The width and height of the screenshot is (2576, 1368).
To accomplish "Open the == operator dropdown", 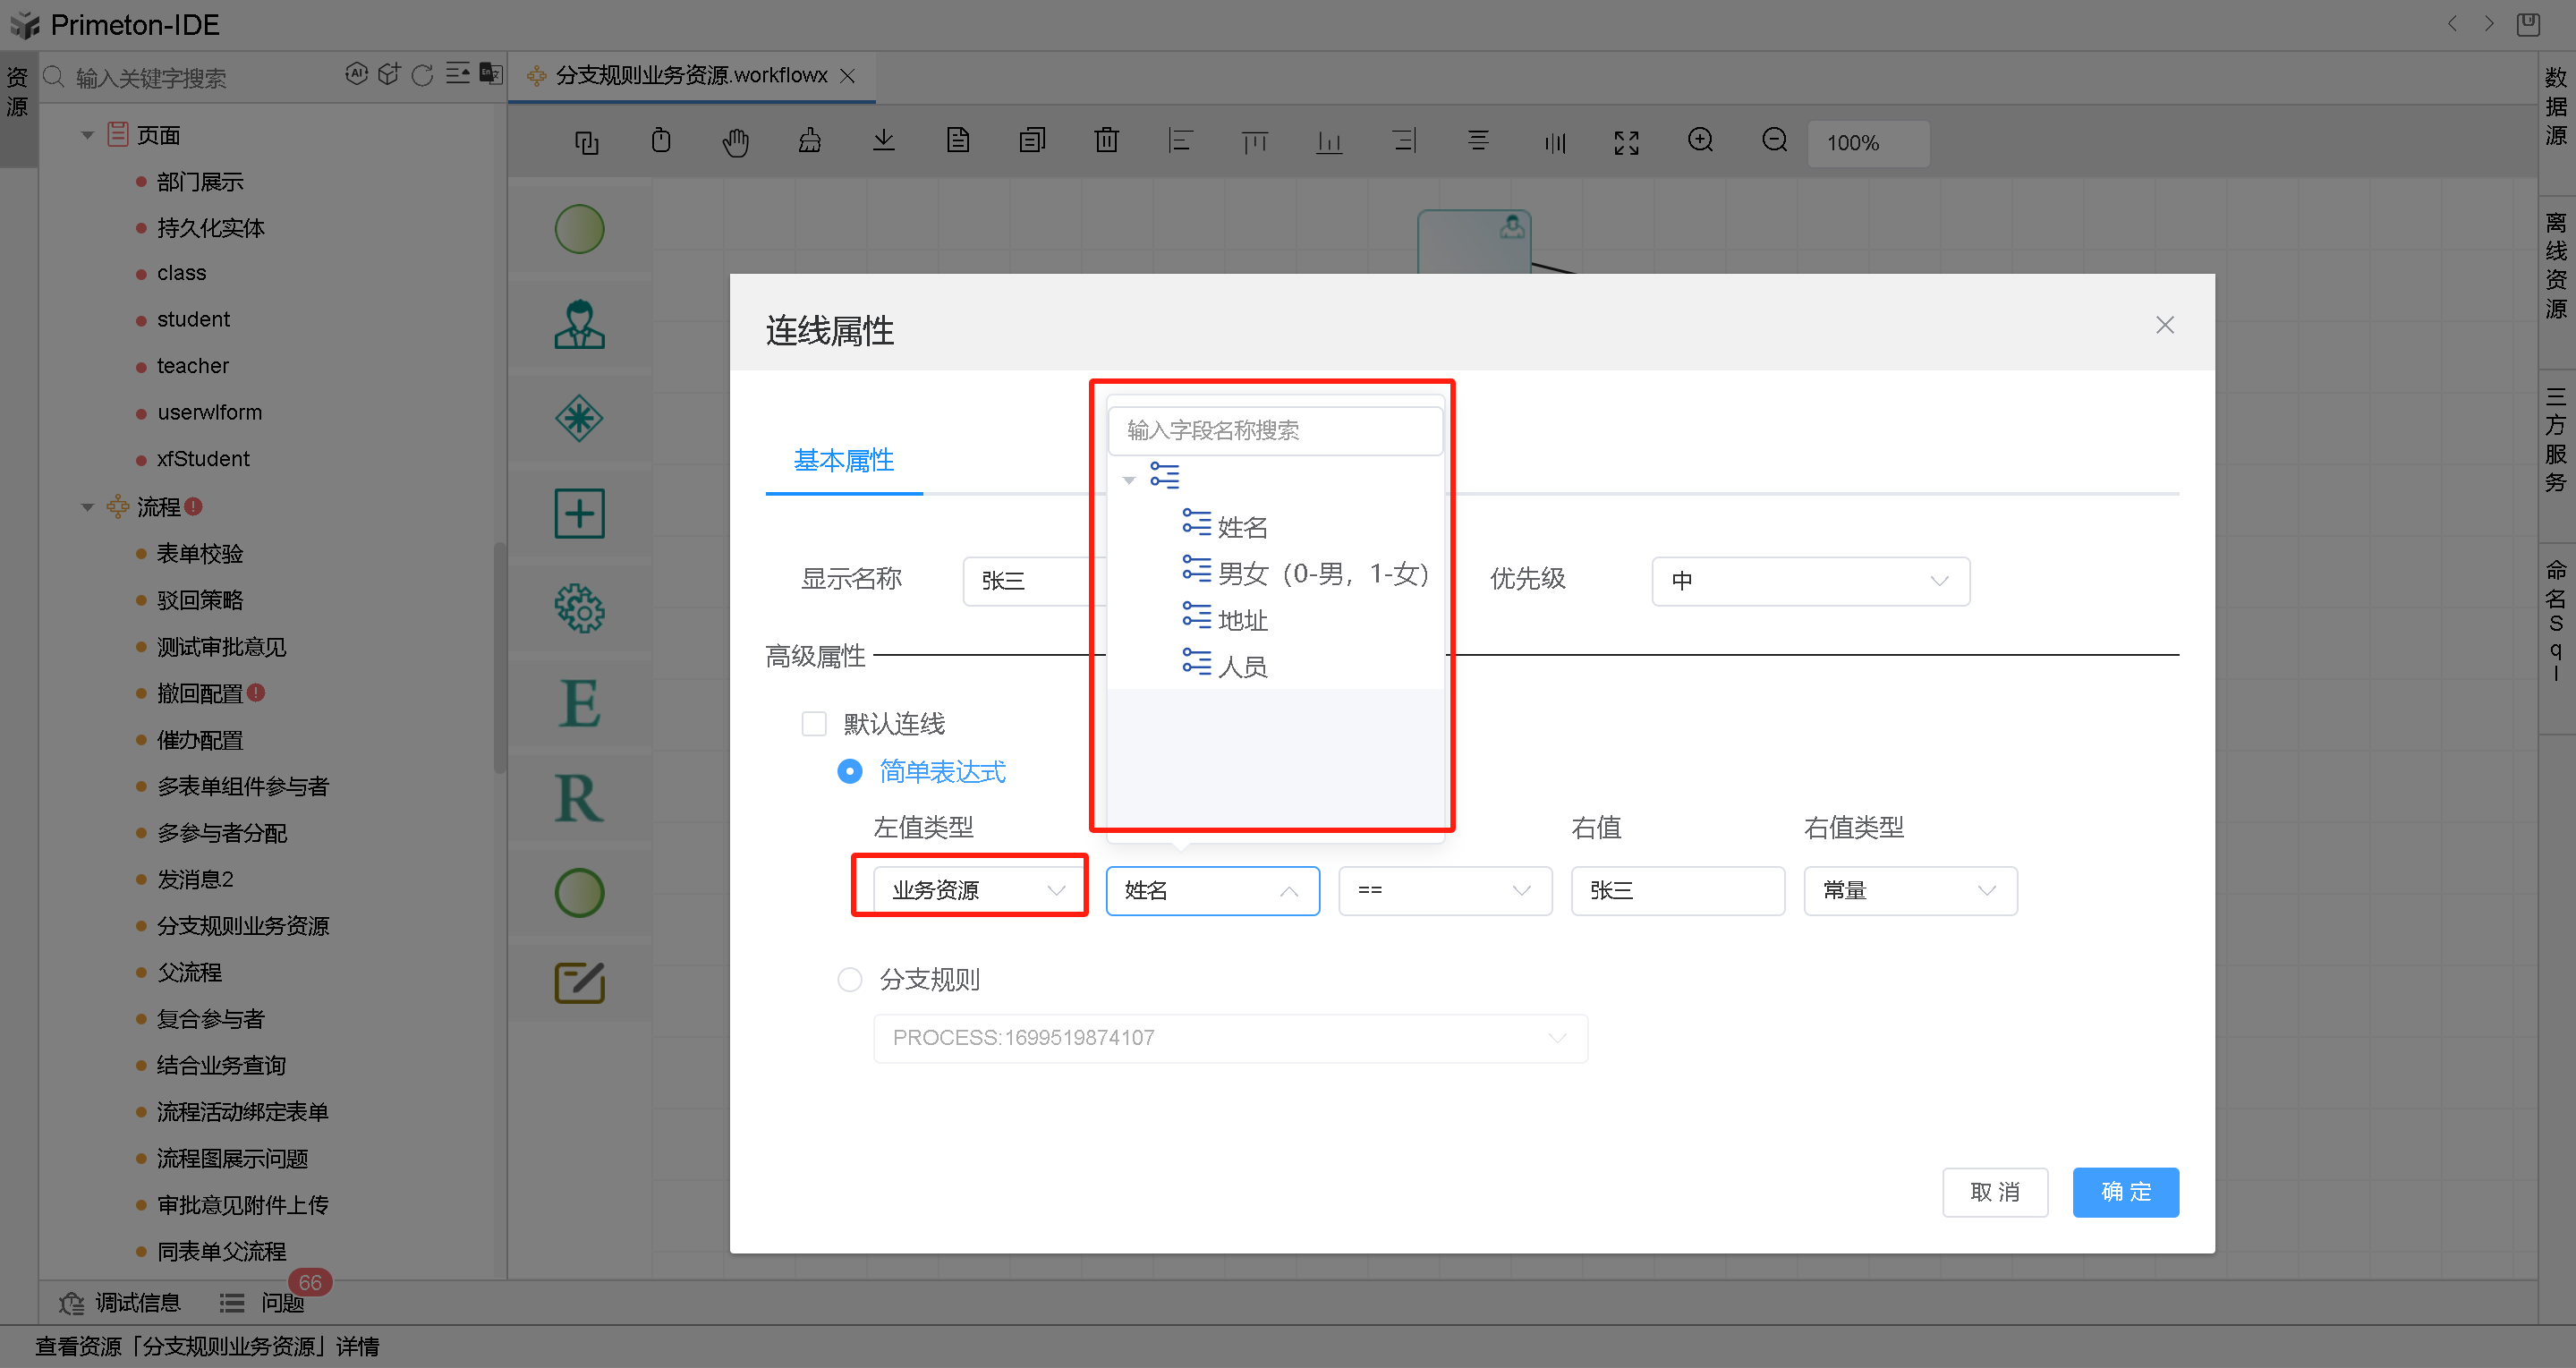I will (1444, 890).
